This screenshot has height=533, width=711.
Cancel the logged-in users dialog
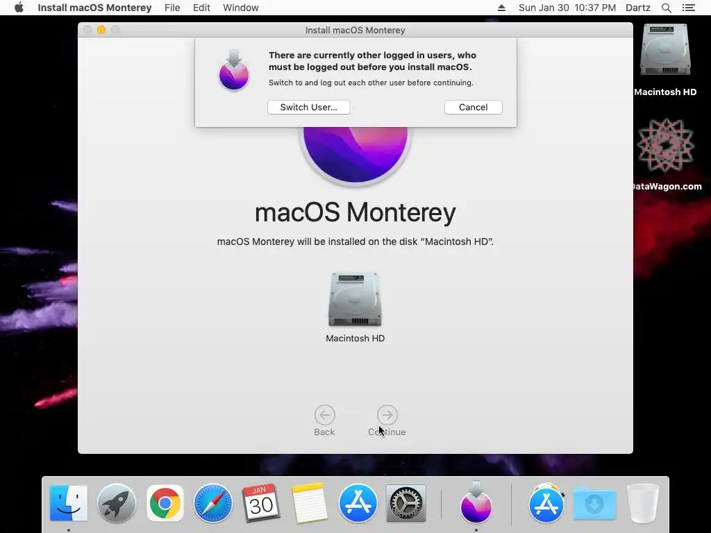coord(473,108)
